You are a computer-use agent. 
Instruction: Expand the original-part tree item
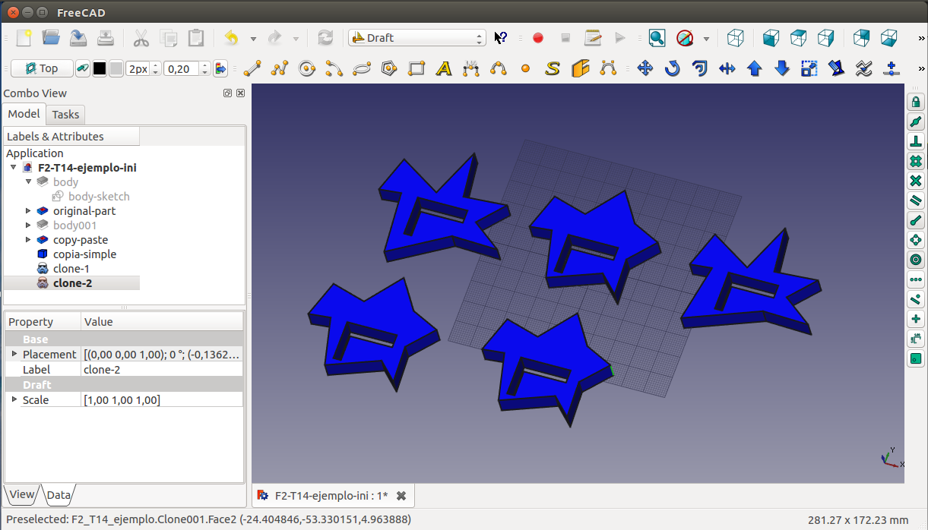point(29,211)
